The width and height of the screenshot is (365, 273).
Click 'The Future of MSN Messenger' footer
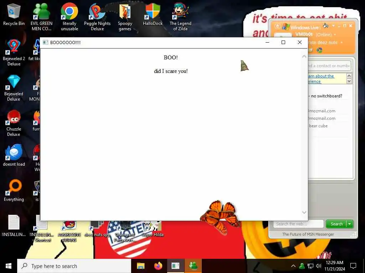tap(308, 234)
